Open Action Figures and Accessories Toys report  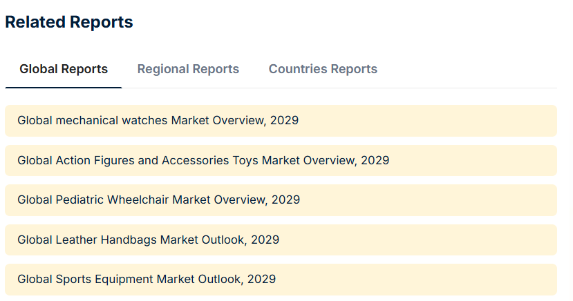tap(203, 161)
